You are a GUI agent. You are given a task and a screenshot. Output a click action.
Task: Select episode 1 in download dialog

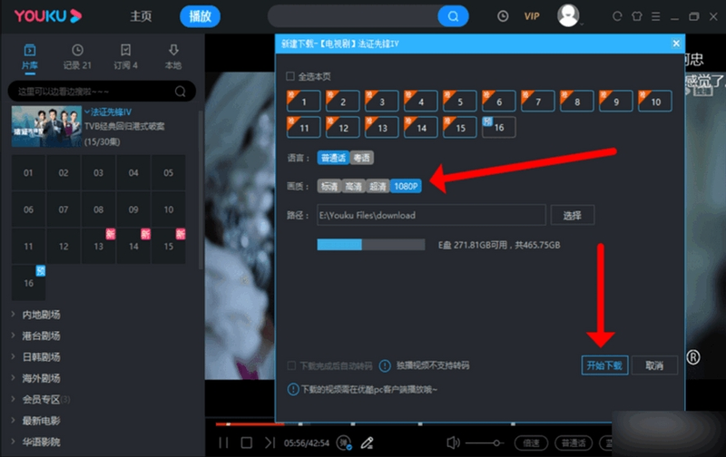click(304, 102)
